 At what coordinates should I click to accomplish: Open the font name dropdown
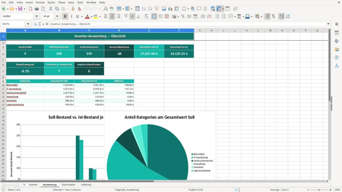pos(36,16)
